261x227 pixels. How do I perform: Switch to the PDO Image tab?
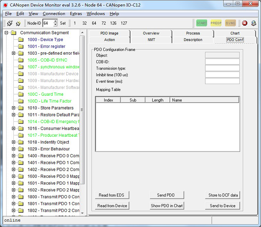[x=109, y=33]
